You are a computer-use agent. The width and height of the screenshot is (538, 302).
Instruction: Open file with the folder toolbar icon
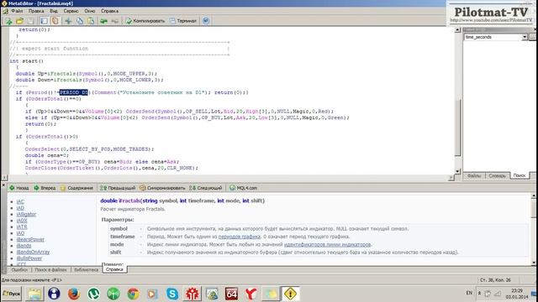pos(19,21)
